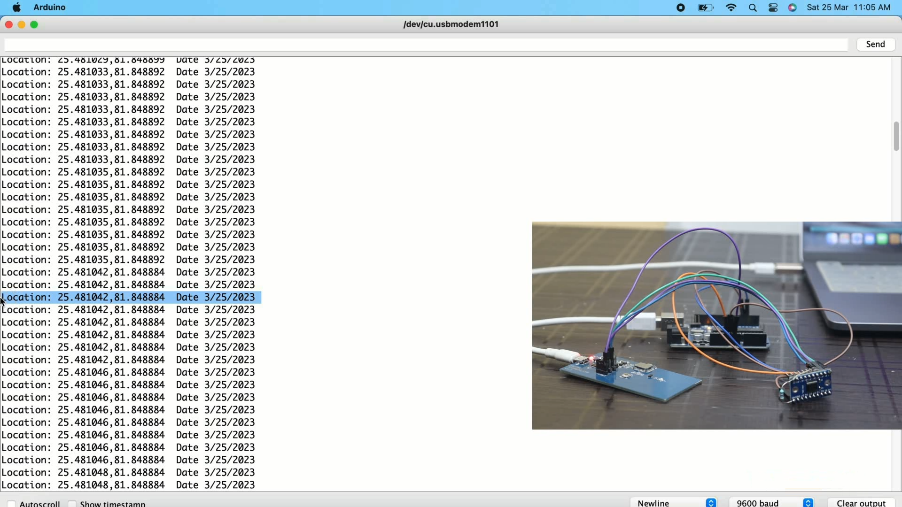The width and height of the screenshot is (902, 507).
Task: Click the last Location 25.481048 line
Action: coord(128,485)
